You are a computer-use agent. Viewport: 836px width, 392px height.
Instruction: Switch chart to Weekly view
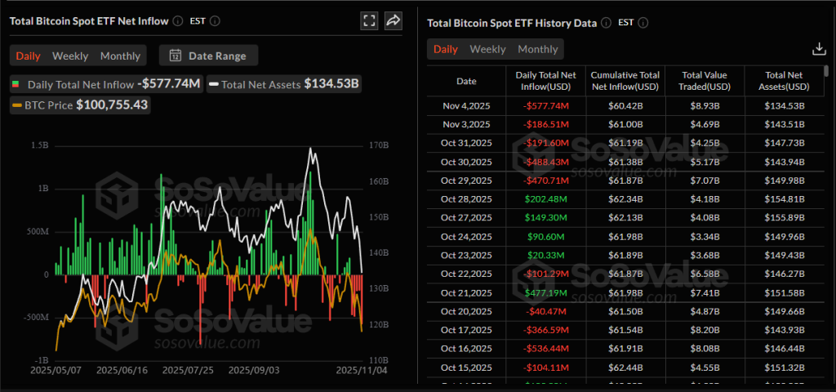tap(70, 56)
